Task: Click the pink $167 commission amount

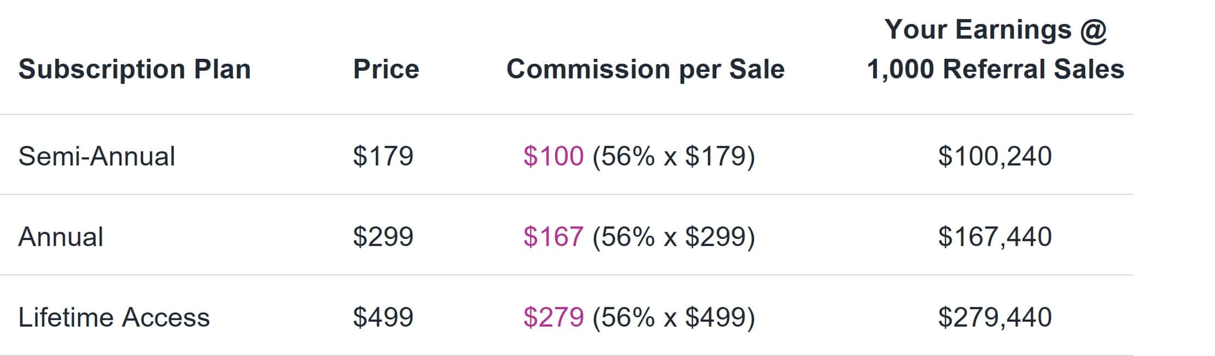Action: tap(554, 237)
